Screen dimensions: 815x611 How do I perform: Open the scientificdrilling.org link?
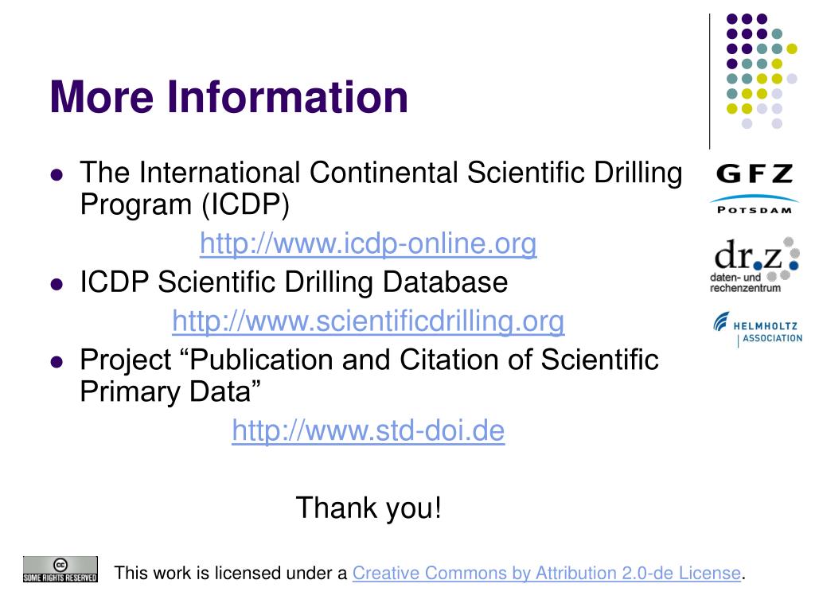(368, 321)
